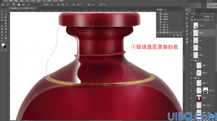Select the Frame tool
This screenshot has height=121, width=217.
6,17
